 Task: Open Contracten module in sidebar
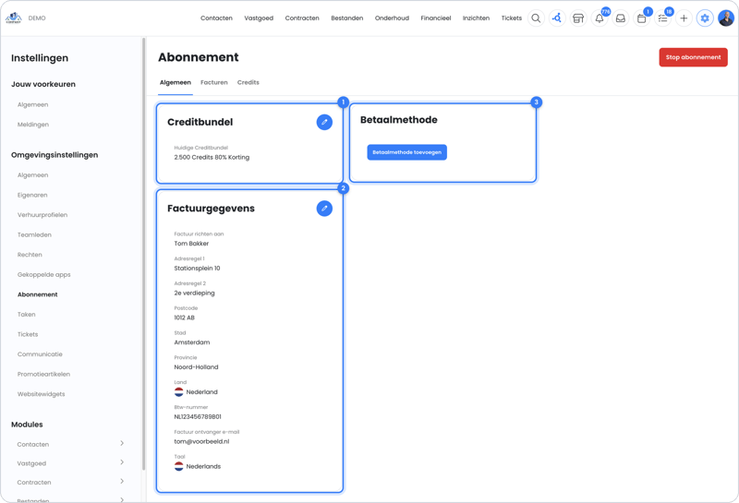[34, 483]
